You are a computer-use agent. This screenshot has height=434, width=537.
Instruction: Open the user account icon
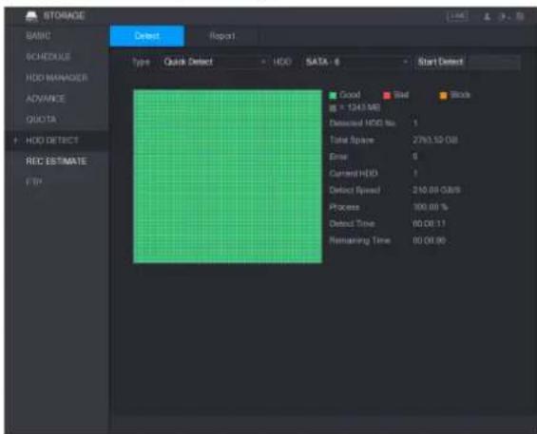tap(487, 16)
